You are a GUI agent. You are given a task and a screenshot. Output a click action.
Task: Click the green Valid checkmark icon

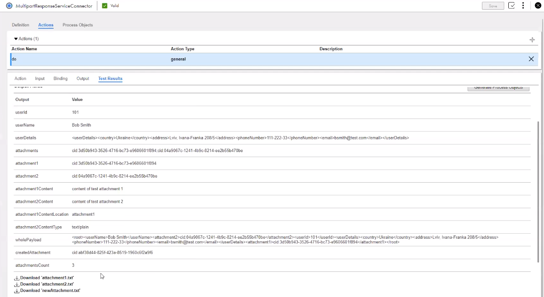coord(104,6)
